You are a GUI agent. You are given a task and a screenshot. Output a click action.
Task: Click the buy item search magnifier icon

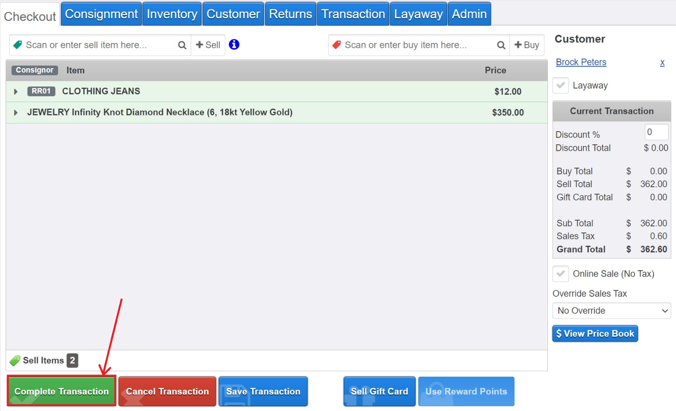[501, 45]
